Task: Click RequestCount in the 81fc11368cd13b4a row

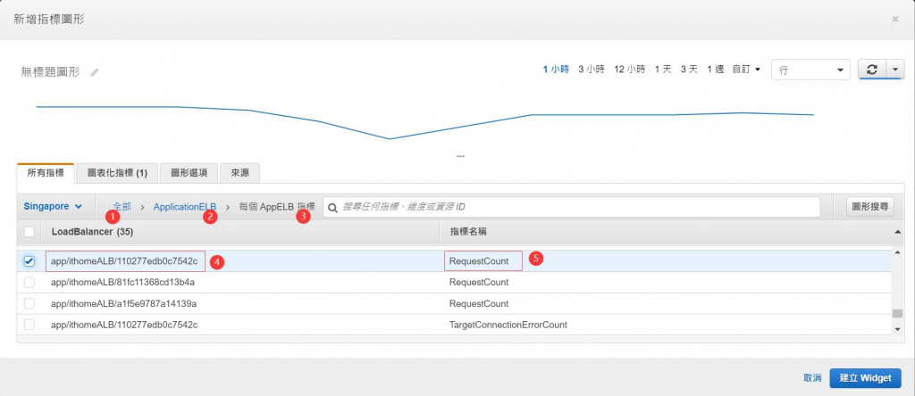Action: click(x=479, y=283)
